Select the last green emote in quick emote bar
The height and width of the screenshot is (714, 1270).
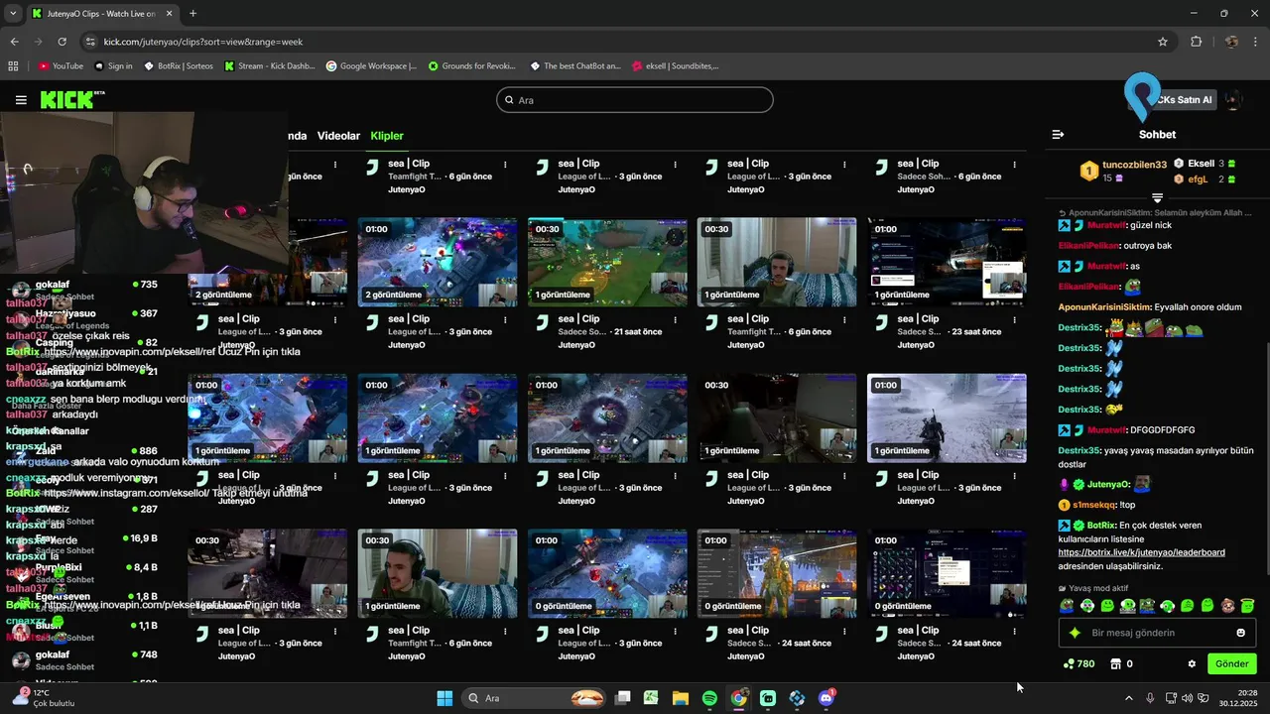click(x=1247, y=606)
